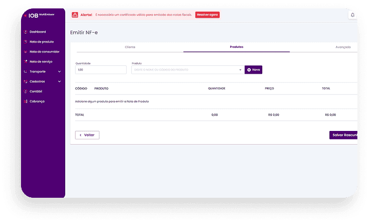
Task: Click the Nota do consumidor sidebar icon
Action: (25, 52)
